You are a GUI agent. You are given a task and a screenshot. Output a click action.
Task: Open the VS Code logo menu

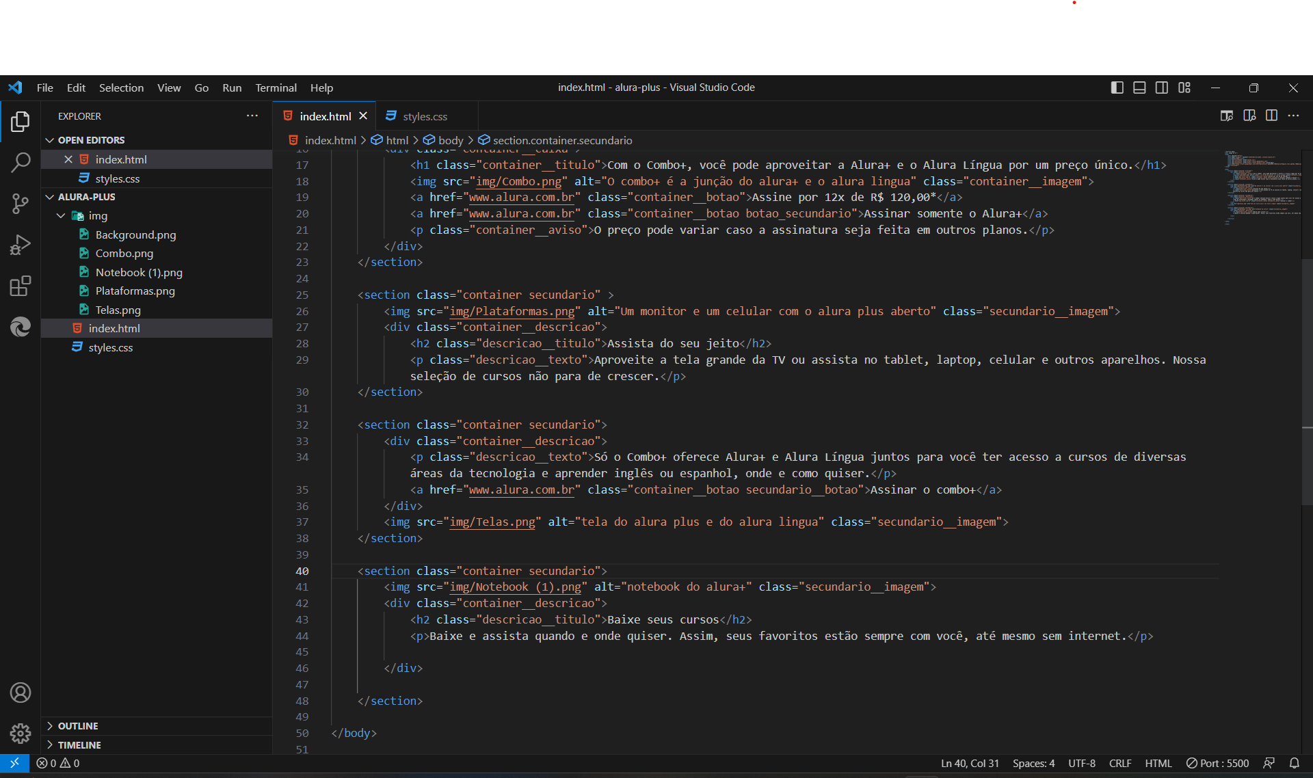tap(15, 88)
